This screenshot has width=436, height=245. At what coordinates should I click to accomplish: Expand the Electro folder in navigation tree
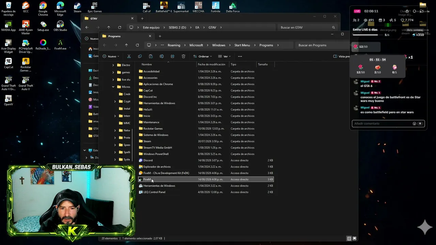(113, 65)
